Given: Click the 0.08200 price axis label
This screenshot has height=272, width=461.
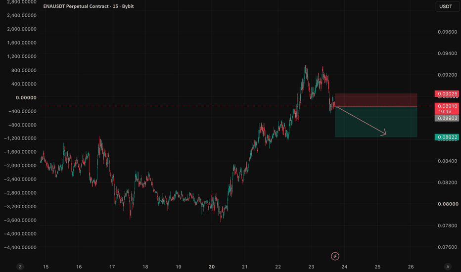Looking at the screenshot, I should 448,182.
